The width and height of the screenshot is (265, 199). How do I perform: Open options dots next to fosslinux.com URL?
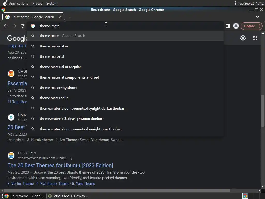coord(72,158)
